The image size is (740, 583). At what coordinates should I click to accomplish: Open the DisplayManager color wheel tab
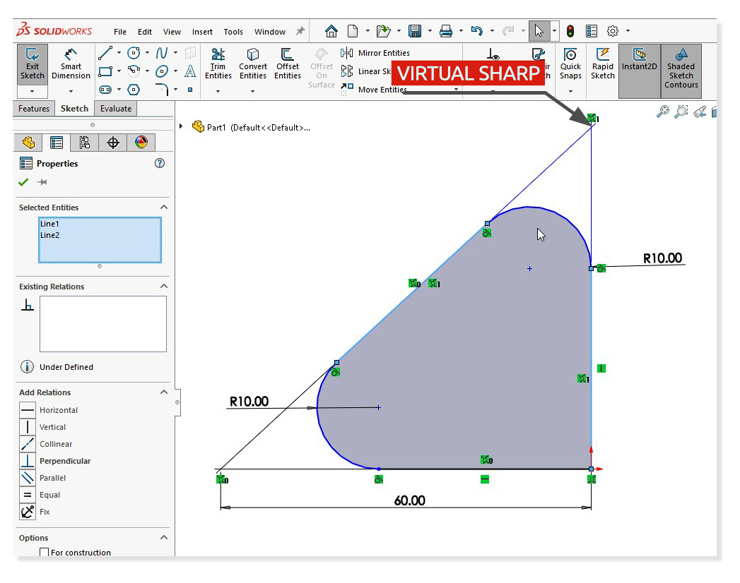click(x=141, y=142)
